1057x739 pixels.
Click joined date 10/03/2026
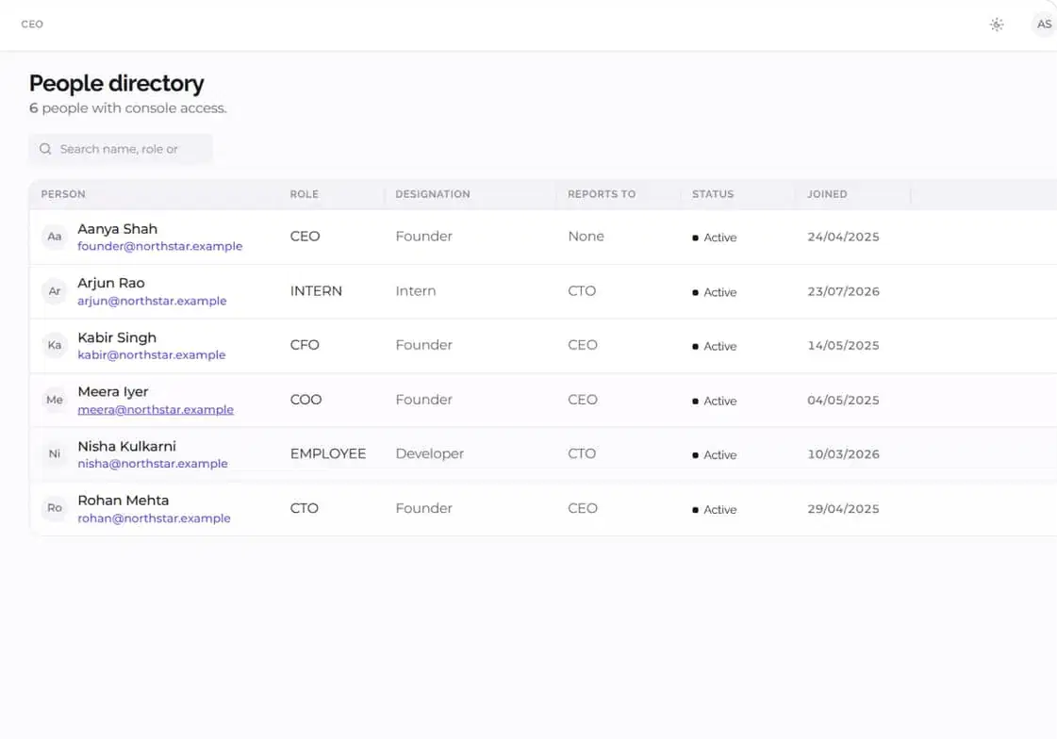843,454
